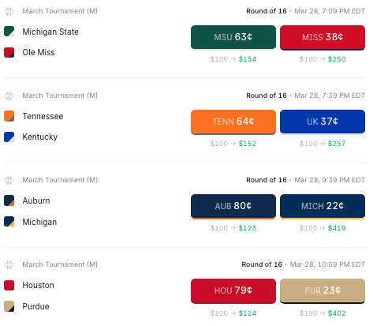Screen dimensions: 373x326
Task: Select the Kentucky blue team icon
Action: (9, 137)
